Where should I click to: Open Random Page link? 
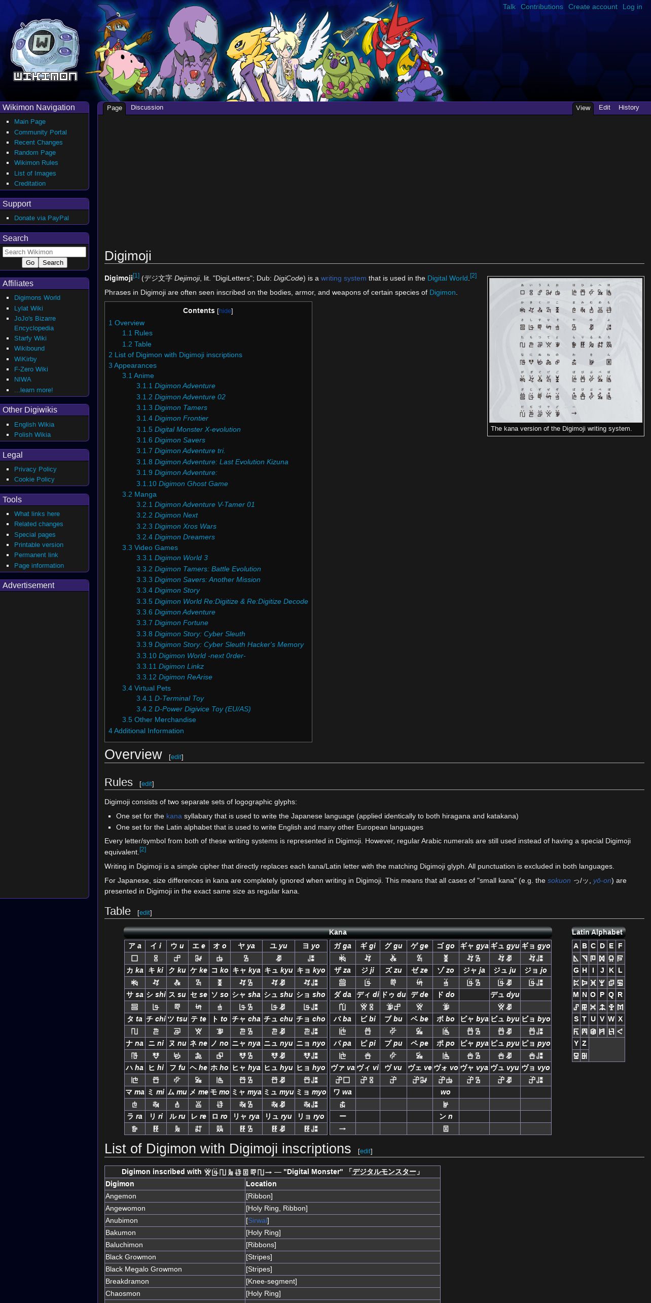point(35,153)
